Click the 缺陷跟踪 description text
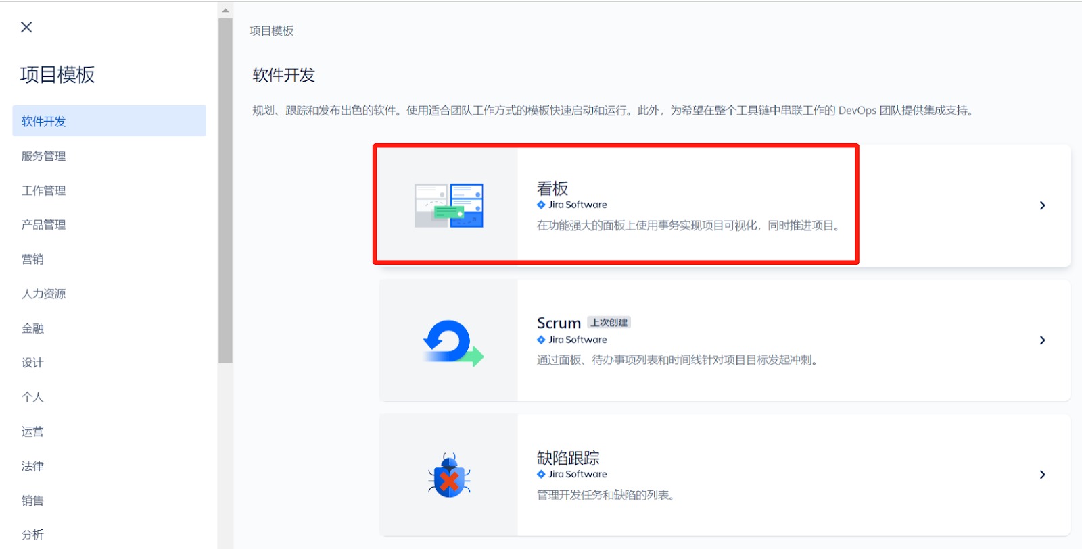Image resolution: width=1082 pixels, height=549 pixels. click(606, 495)
